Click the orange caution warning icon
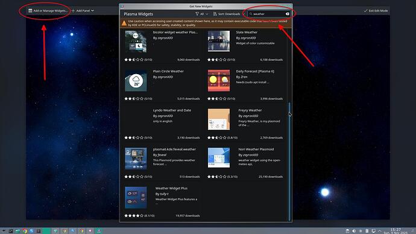The image size is (416, 234). pyautogui.click(x=124, y=23)
